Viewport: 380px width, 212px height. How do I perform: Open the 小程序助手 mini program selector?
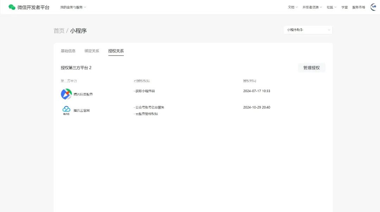(x=308, y=30)
